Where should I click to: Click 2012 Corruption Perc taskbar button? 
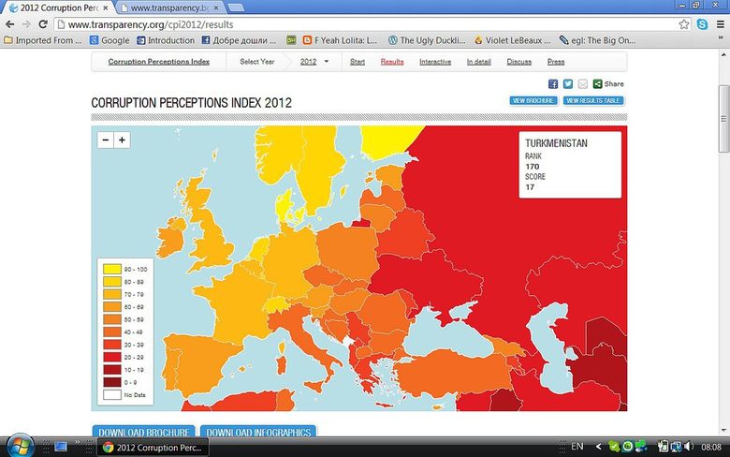153,448
